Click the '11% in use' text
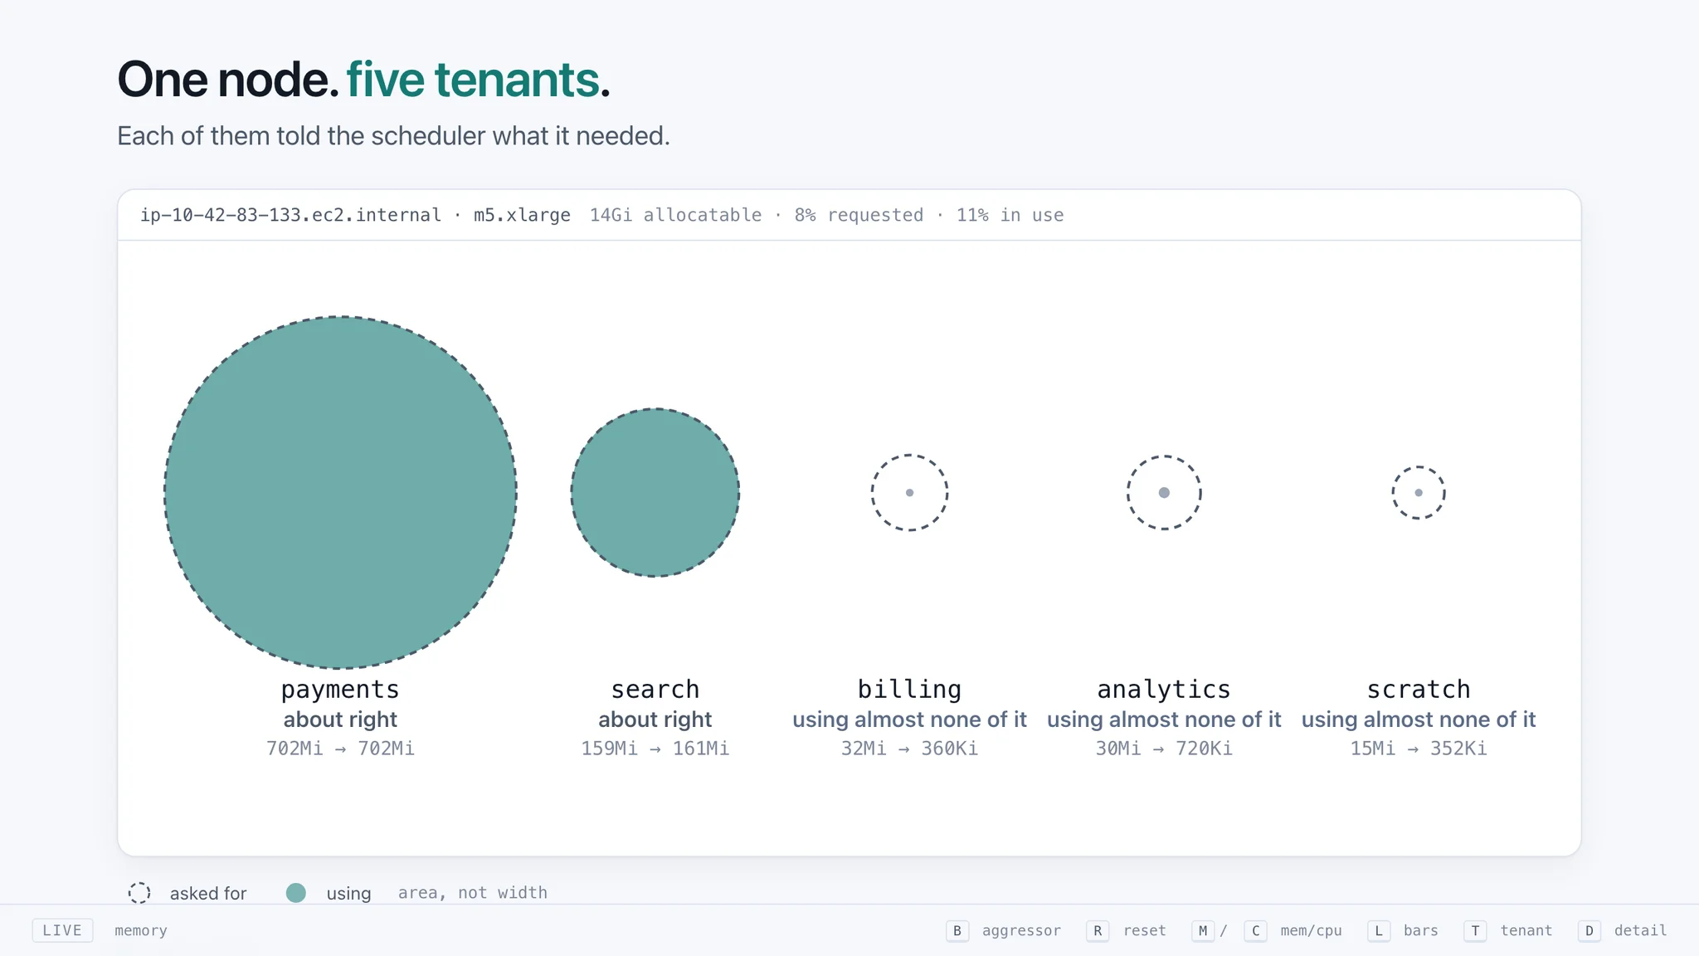Viewport: 1699px width, 956px height. pyautogui.click(x=1010, y=215)
